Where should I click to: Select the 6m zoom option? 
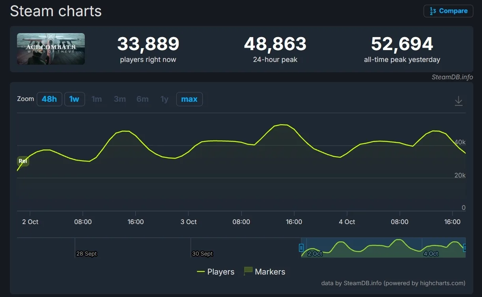click(x=142, y=99)
